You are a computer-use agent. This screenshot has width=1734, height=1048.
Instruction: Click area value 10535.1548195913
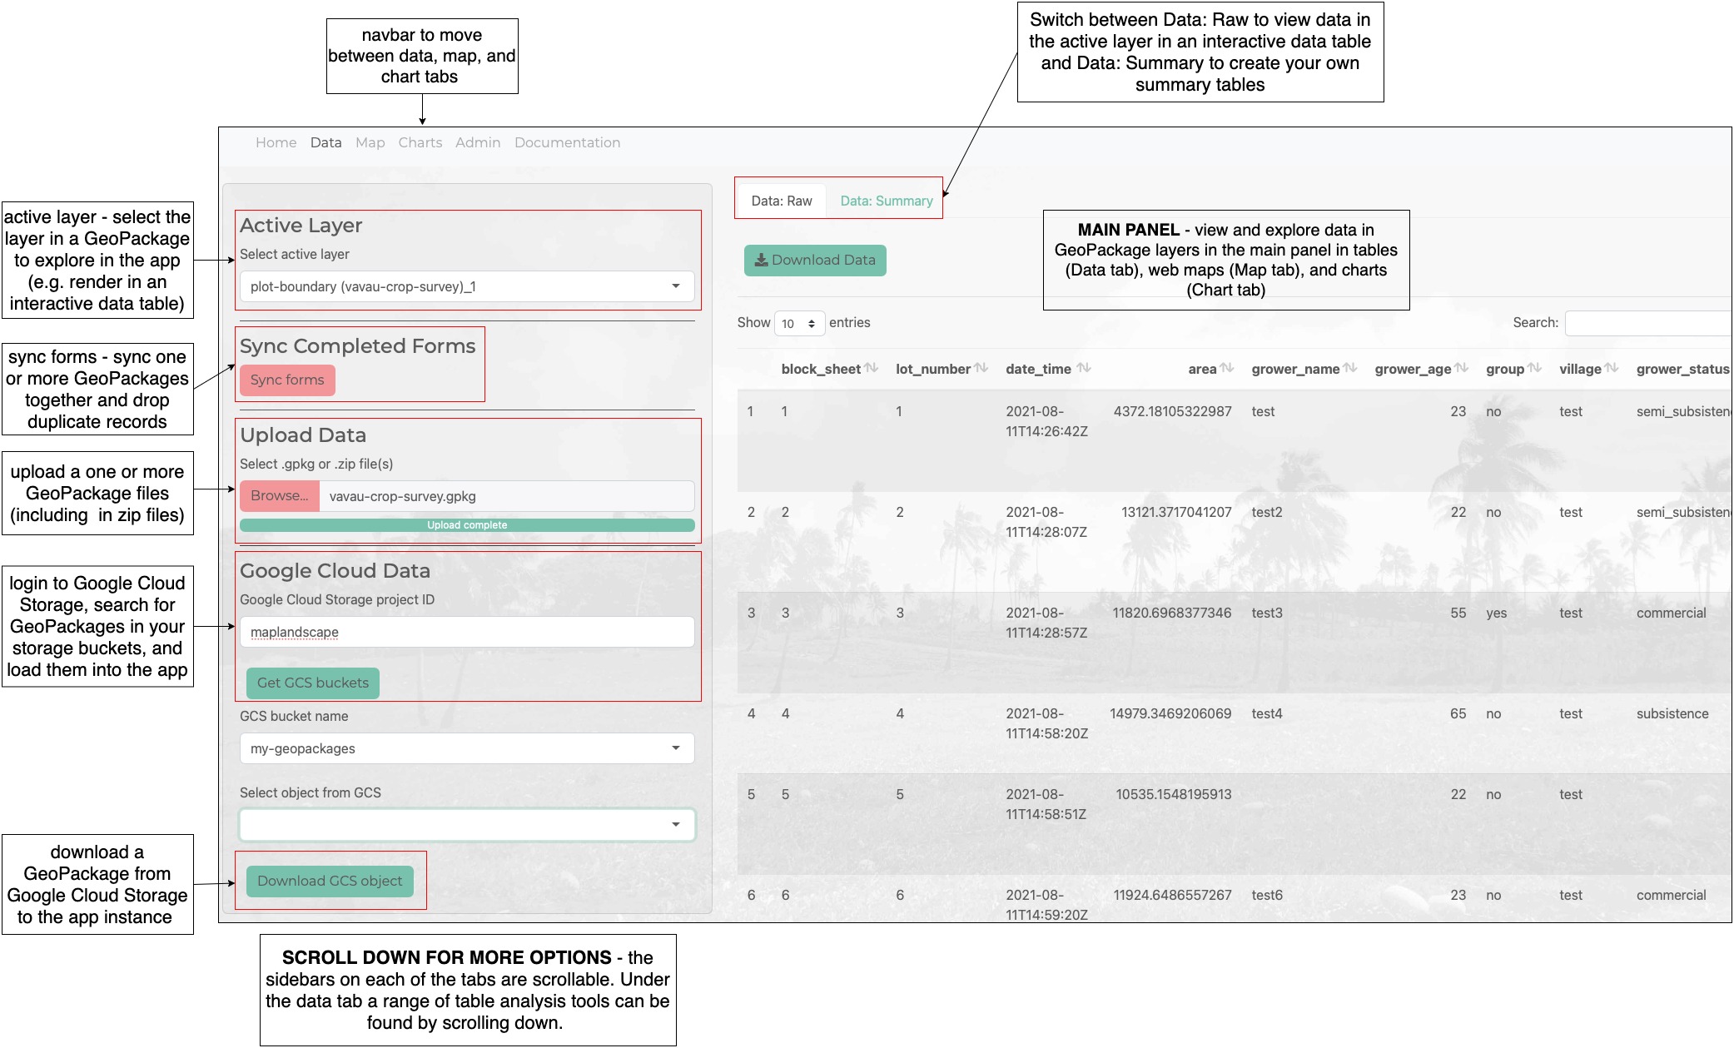point(1174,794)
